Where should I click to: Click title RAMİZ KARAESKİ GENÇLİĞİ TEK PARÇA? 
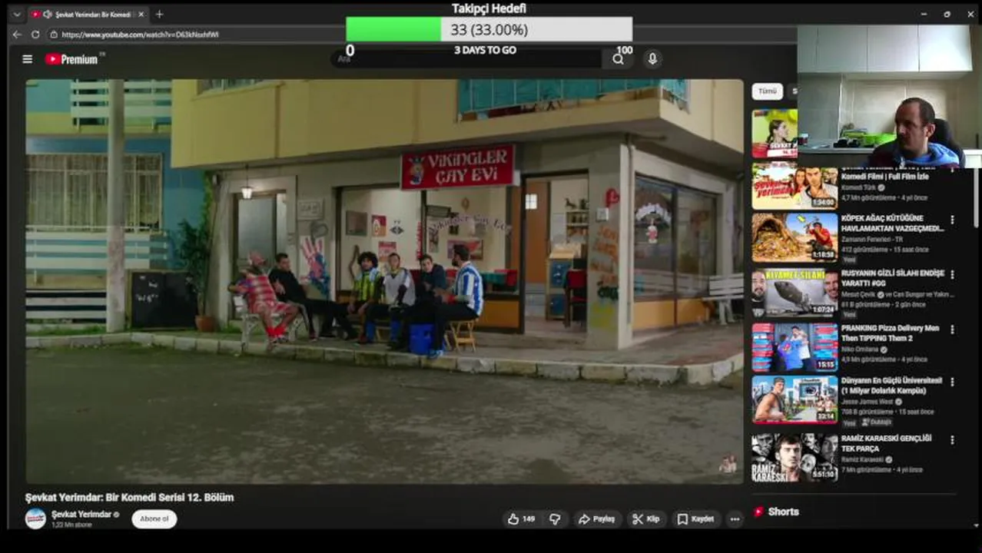pyautogui.click(x=886, y=443)
